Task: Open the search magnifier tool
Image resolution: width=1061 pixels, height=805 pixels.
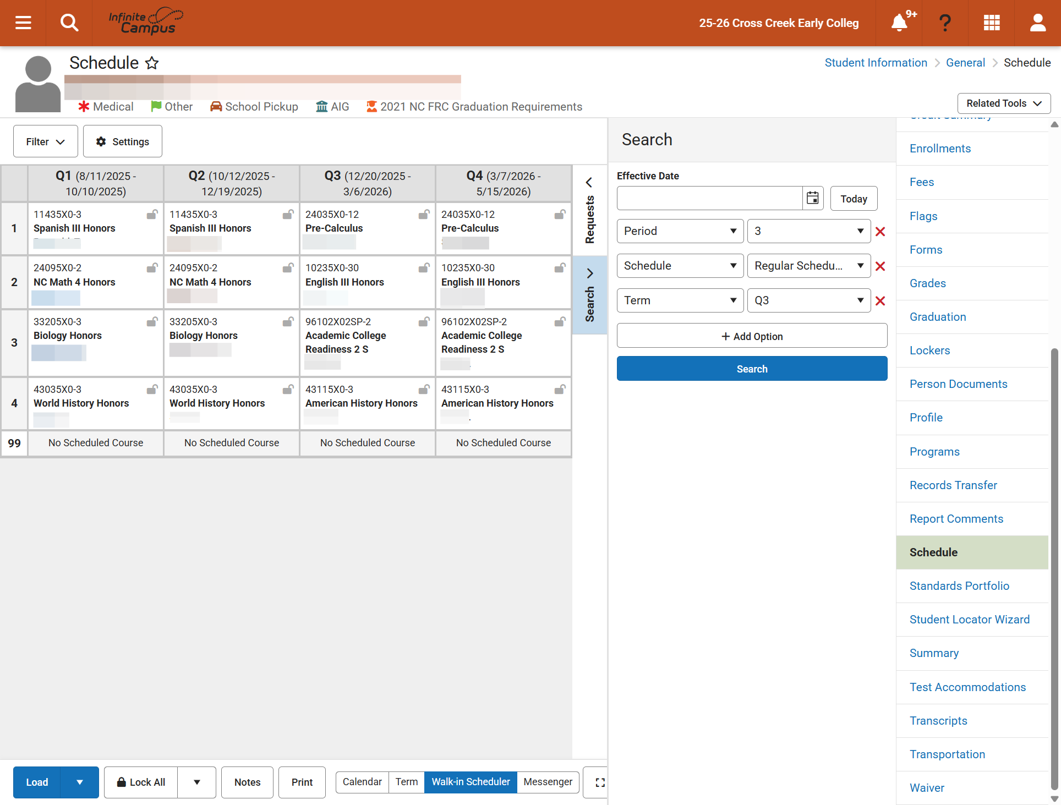Action: point(69,23)
